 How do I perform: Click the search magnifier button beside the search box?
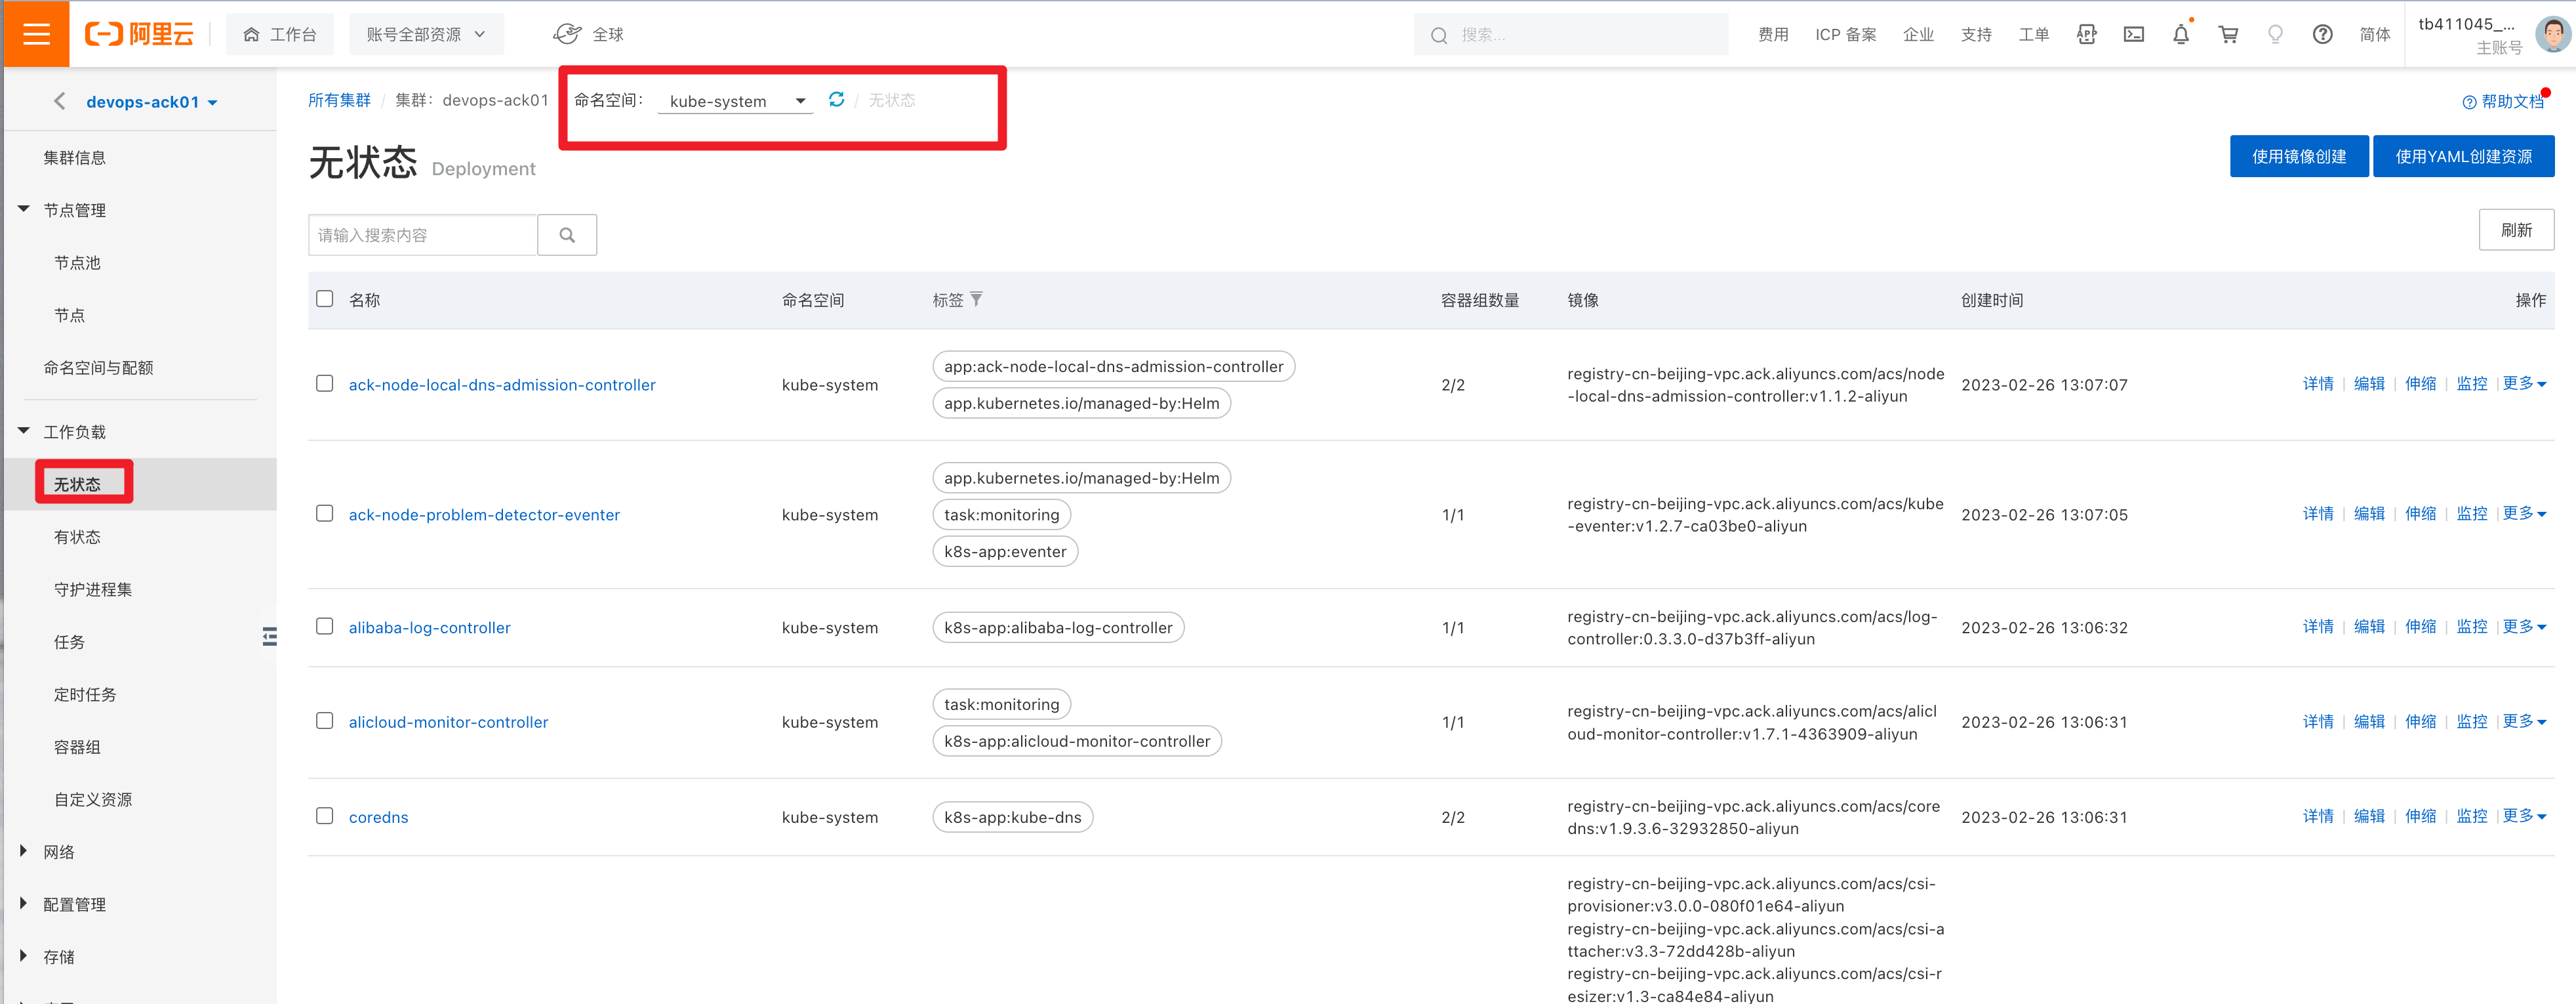pos(567,235)
